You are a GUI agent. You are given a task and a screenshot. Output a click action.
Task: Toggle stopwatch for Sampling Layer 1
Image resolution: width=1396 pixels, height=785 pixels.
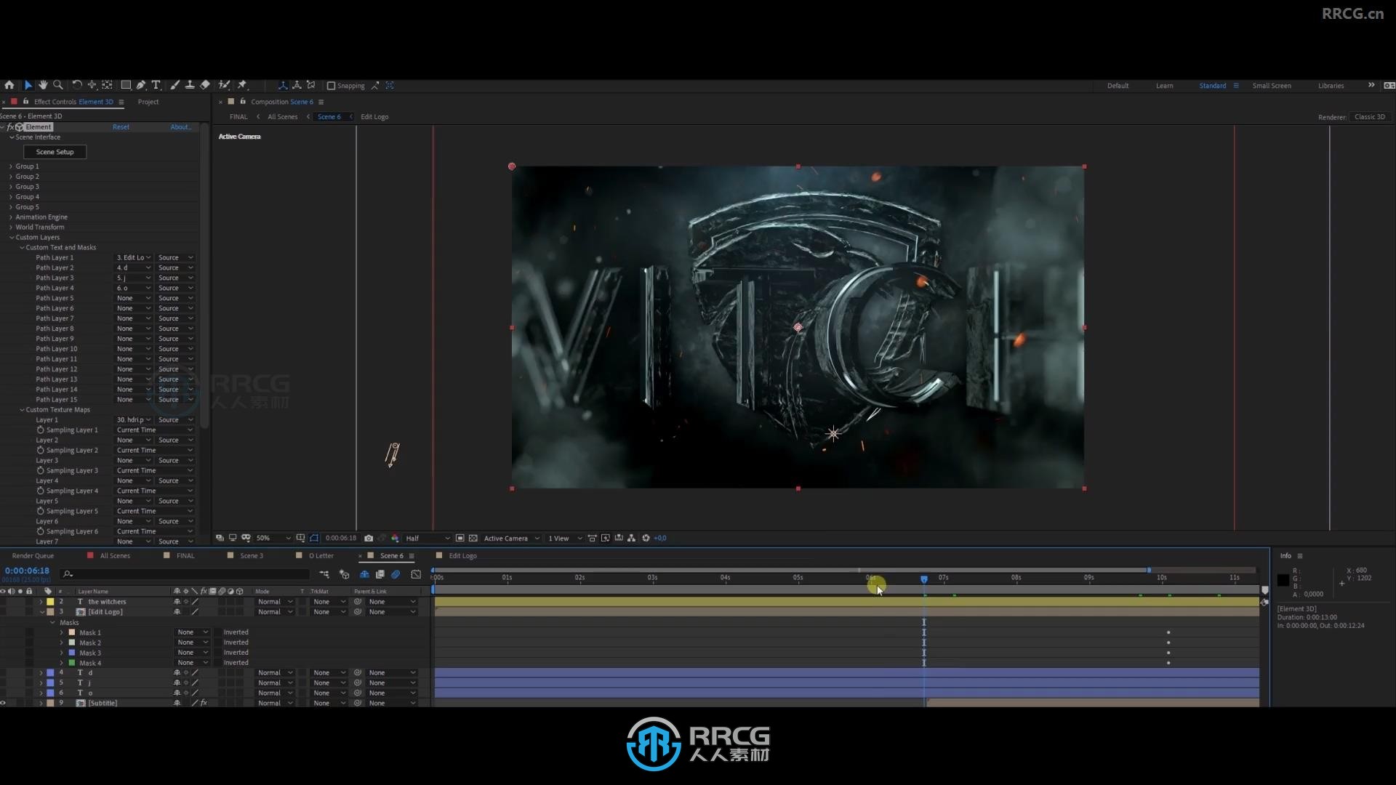point(41,430)
